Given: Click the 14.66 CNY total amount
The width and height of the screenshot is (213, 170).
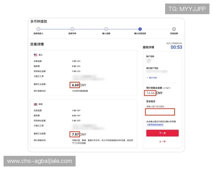Looking at the screenshot, I should click(154, 93).
